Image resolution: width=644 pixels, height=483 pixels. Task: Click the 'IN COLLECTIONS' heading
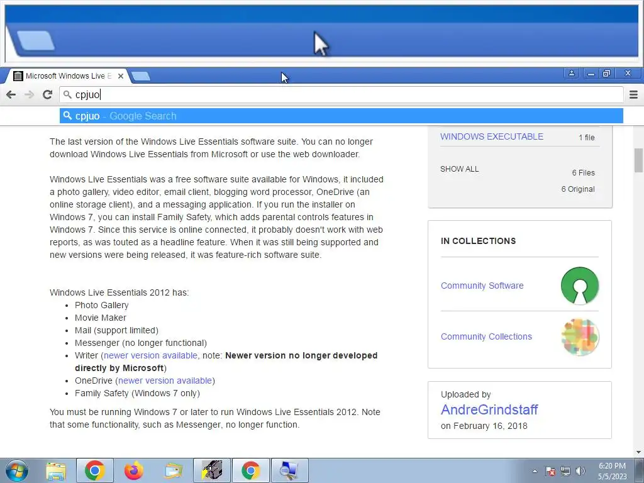tap(478, 241)
